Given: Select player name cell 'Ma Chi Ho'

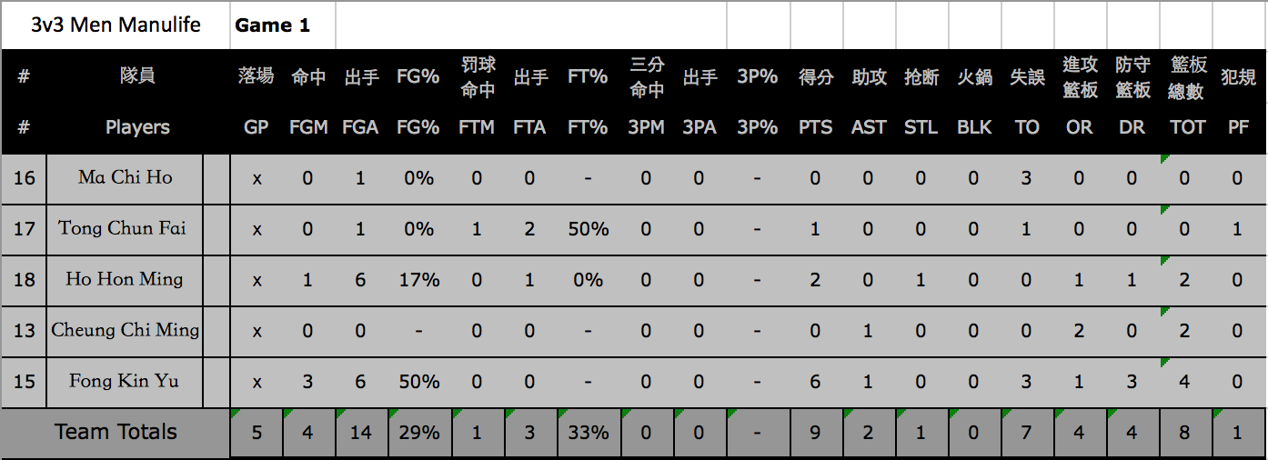Looking at the screenshot, I should [126, 177].
